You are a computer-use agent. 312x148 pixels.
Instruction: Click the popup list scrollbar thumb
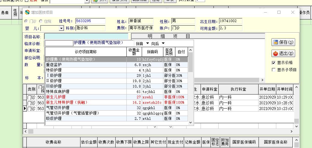pyautogui.click(x=190, y=62)
